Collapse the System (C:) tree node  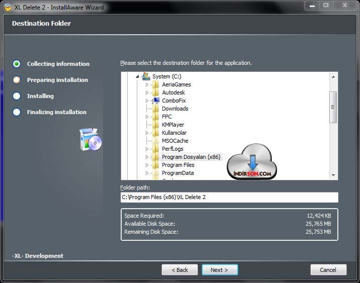click(137, 76)
